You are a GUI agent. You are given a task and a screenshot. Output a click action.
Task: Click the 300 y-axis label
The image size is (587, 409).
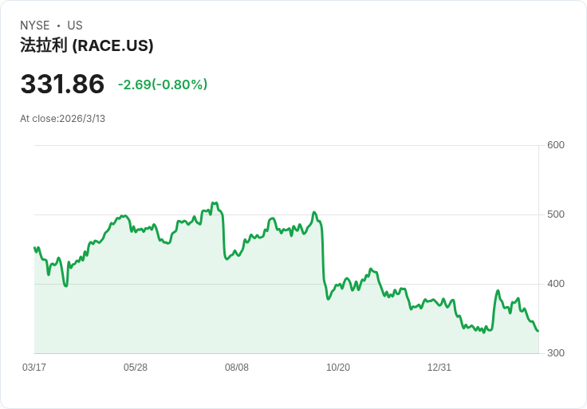556,353
